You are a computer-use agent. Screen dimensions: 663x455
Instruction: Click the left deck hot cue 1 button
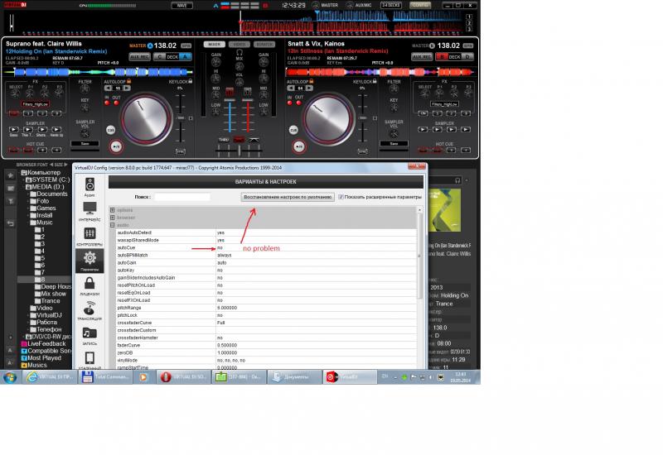[14, 150]
